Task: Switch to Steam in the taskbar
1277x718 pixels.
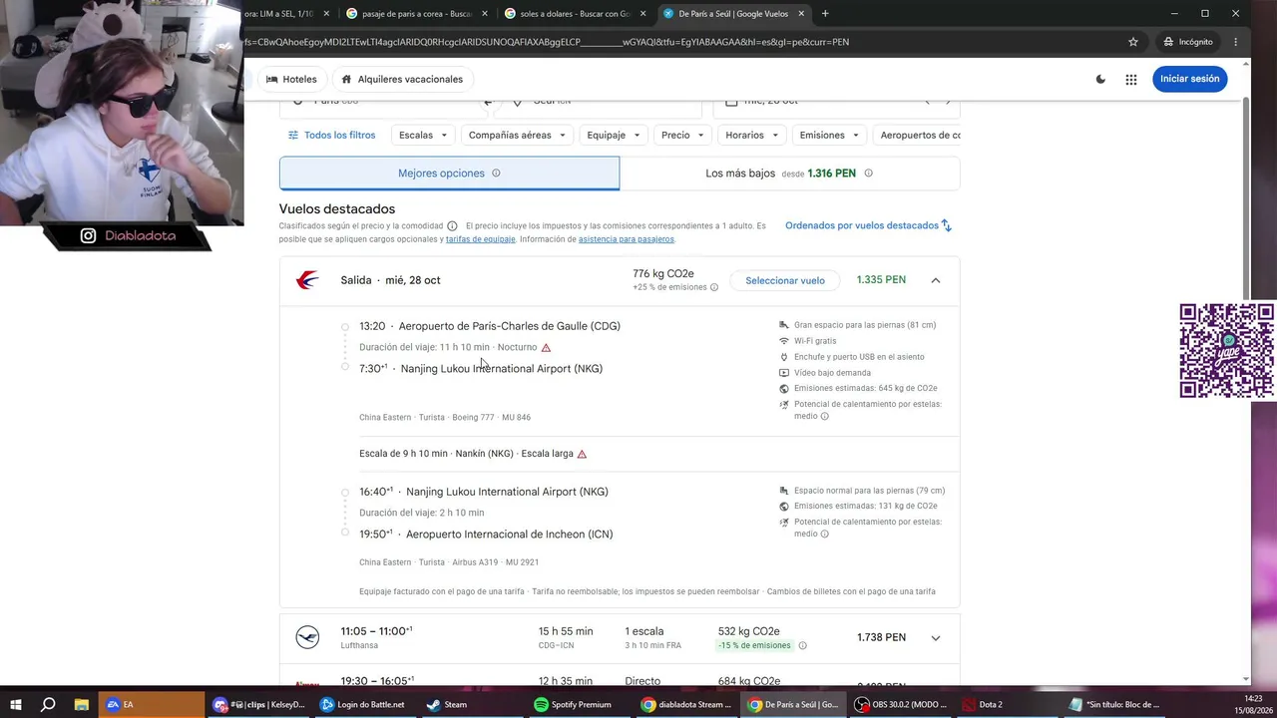Action: point(472,704)
